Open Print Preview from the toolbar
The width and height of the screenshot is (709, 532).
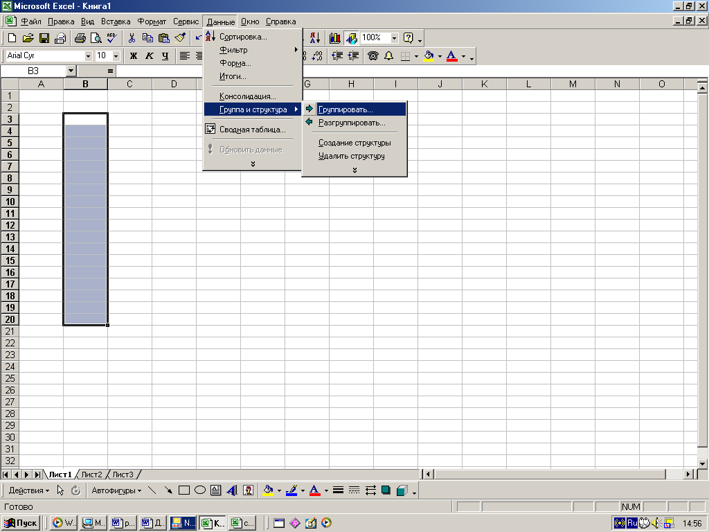pyautogui.click(x=96, y=38)
